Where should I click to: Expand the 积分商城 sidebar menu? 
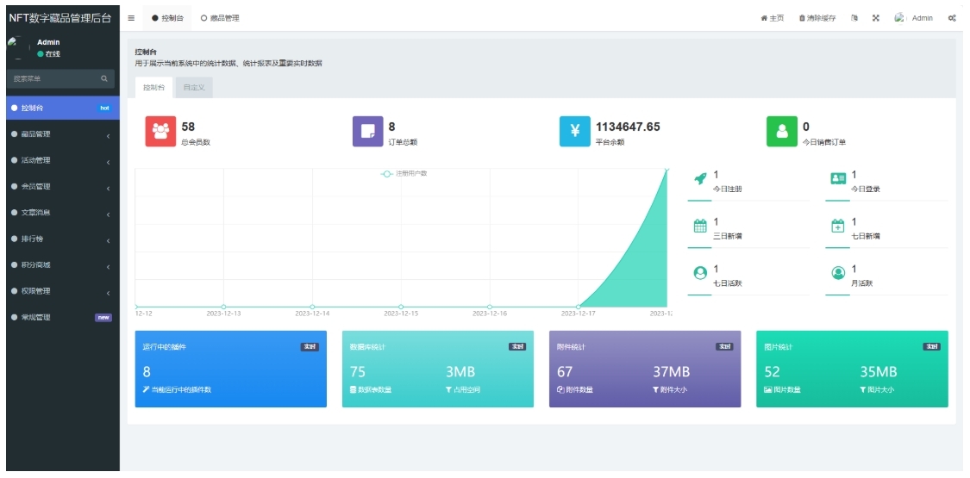click(x=59, y=265)
